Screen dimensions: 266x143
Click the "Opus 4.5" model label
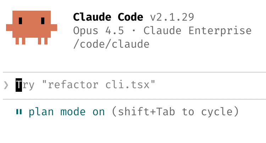(x=99, y=31)
